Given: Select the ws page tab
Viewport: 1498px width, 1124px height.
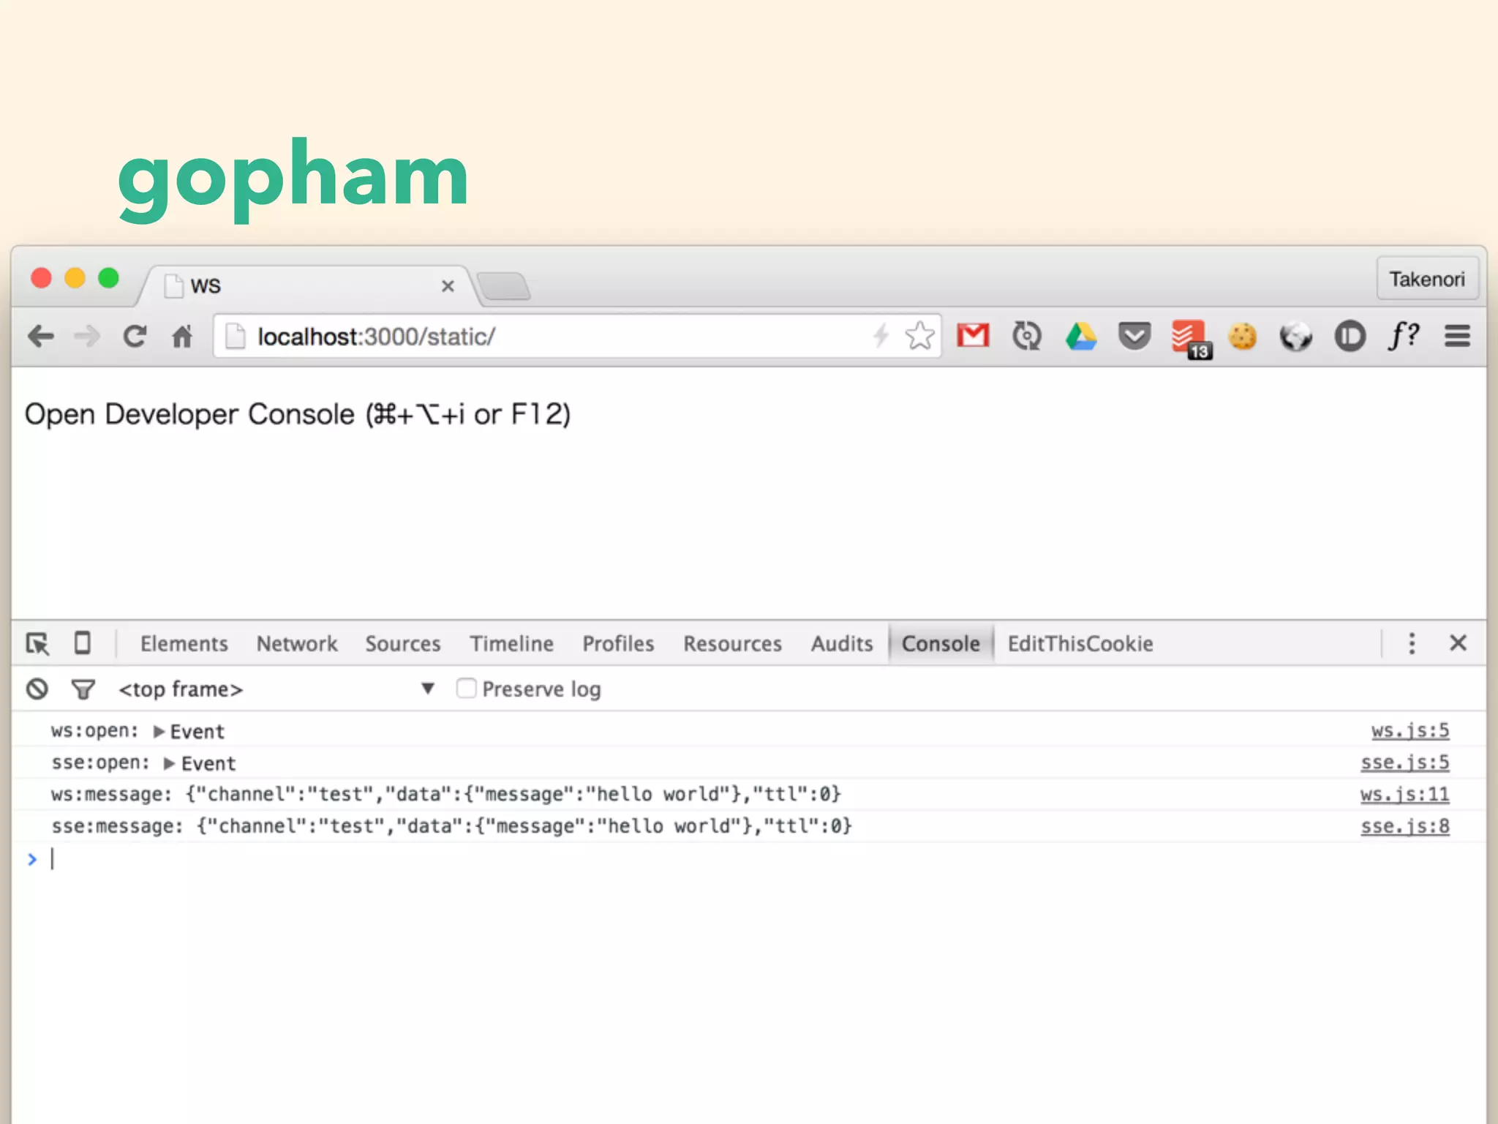Looking at the screenshot, I should tap(307, 286).
